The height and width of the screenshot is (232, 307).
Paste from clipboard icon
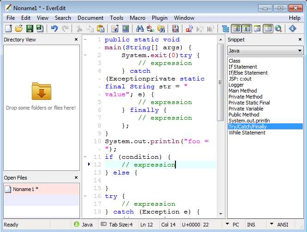point(101,29)
